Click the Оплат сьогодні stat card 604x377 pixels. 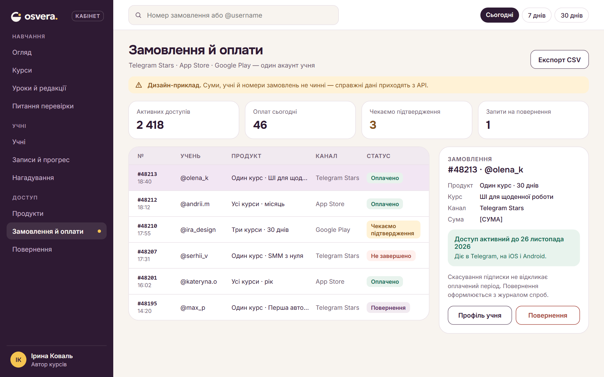(300, 120)
